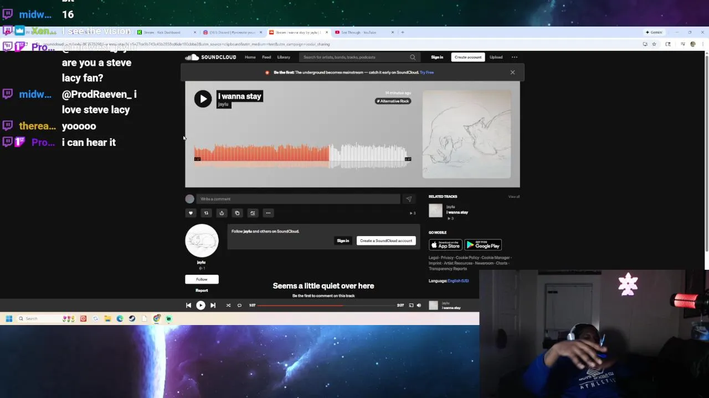Click the related track thumbnail
The width and height of the screenshot is (709, 398).
(435, 211)
